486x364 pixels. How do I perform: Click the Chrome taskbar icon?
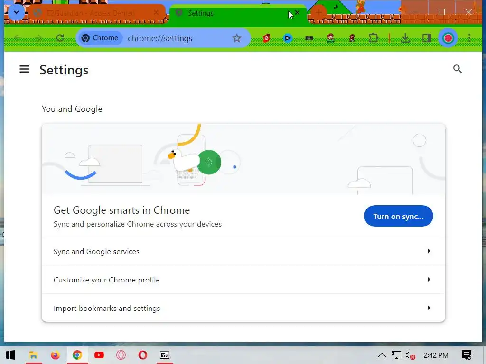(x=77, y=355)
